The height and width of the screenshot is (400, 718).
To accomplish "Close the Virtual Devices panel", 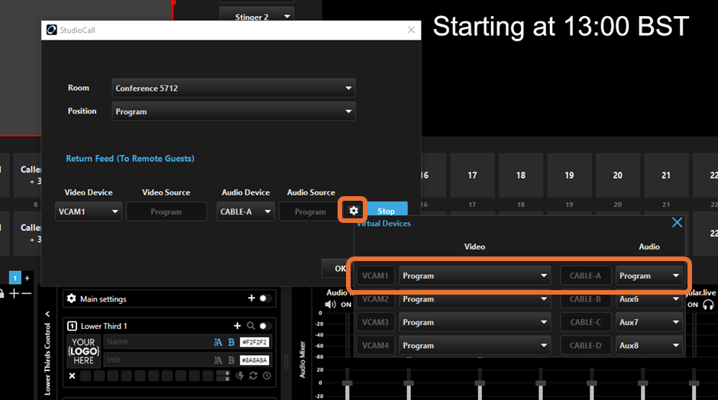I will (x=677, y=222).
